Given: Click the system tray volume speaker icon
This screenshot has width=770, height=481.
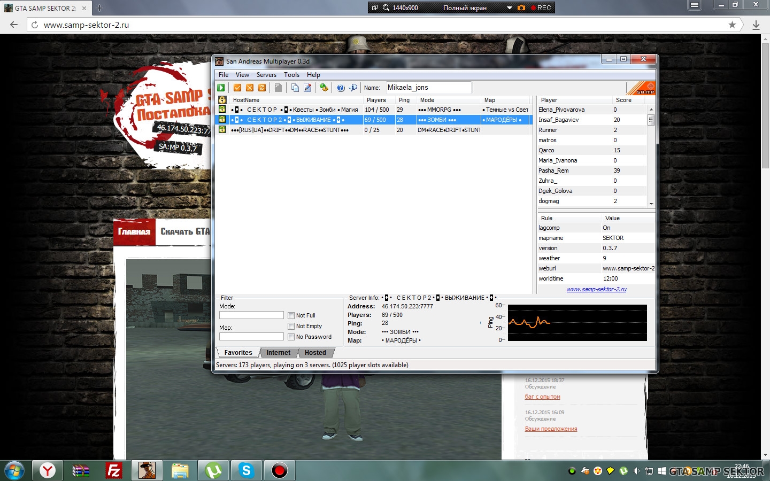Looking at the screenshot, I should pyautogui.click(x=636, y=471).
